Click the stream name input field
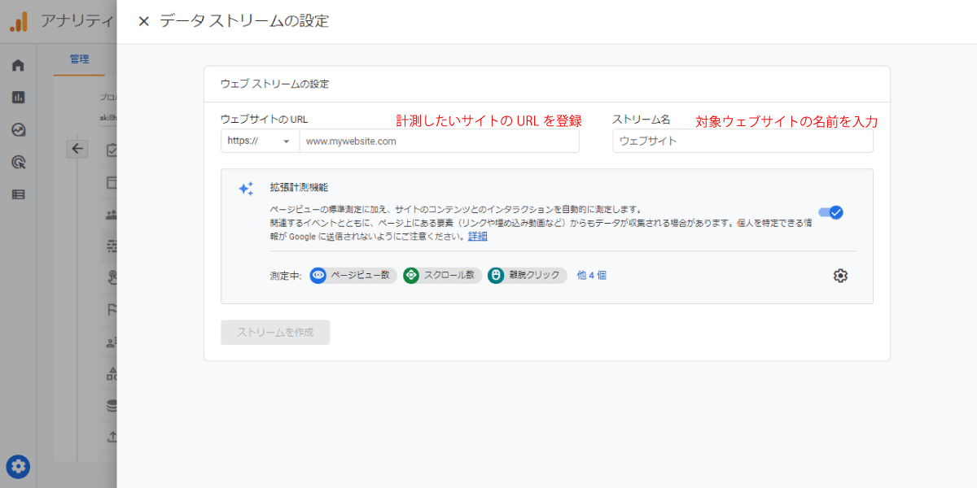Viewport: 977px width, 488px height. pyautogui.click(x=743, y=141)
